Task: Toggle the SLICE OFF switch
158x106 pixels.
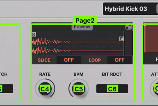Action: point(69,60)
